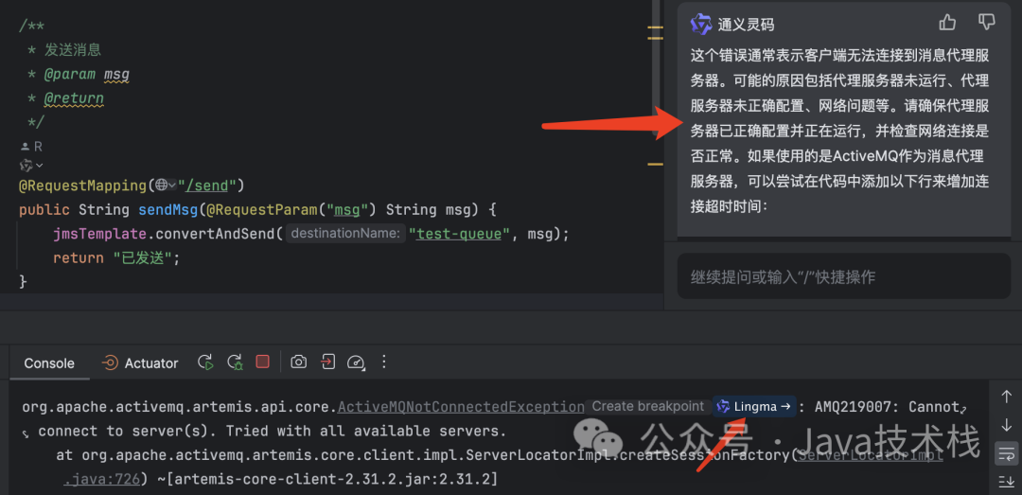
Task: Click the red arrow exit icon
Action: (327, 362)
